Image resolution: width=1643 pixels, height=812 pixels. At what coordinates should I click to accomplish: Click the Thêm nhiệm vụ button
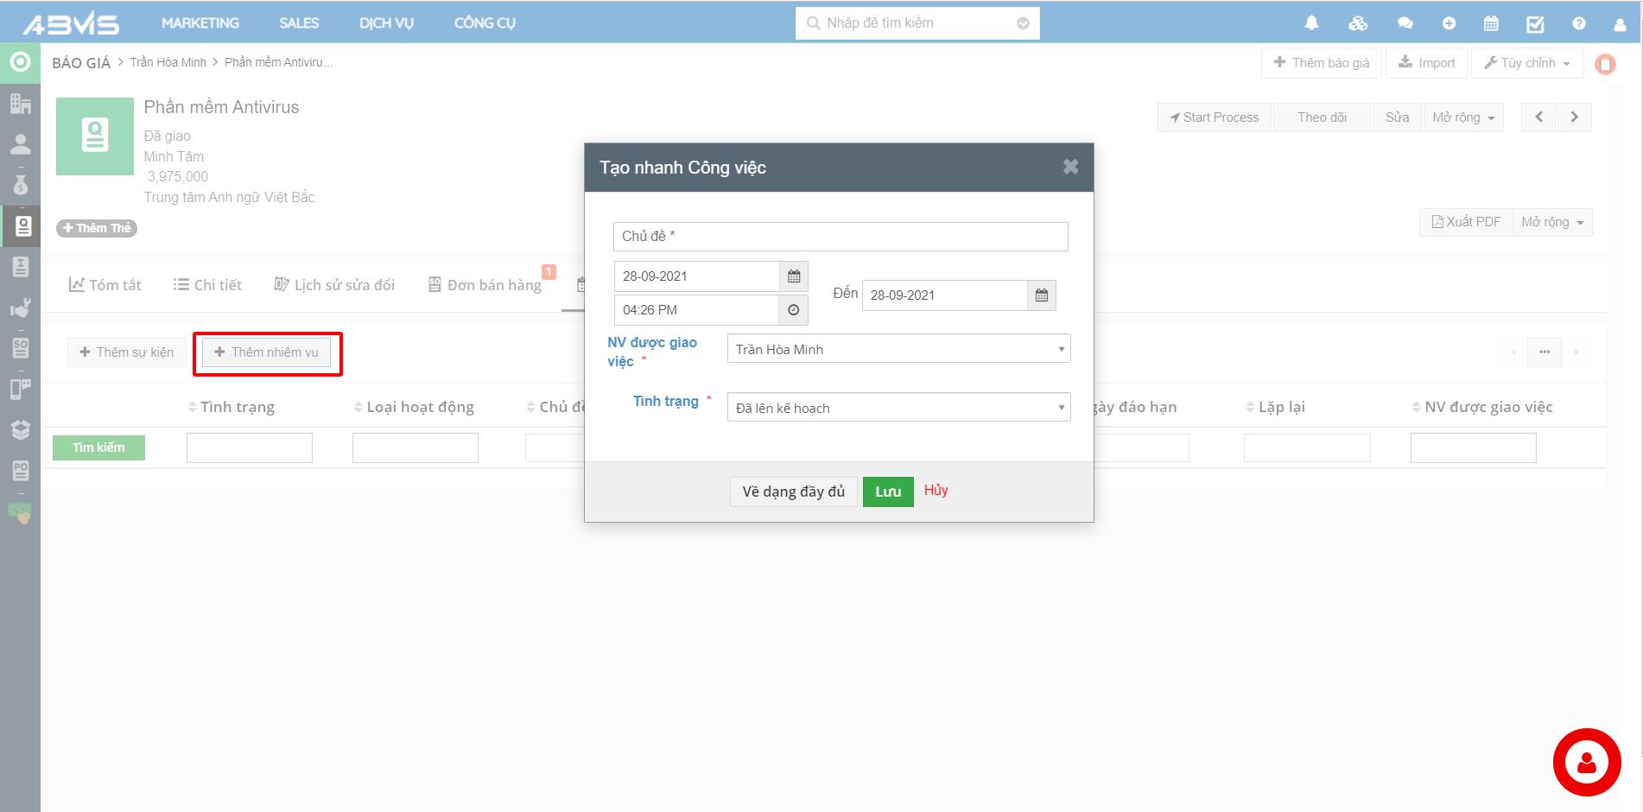coord(267,352)
